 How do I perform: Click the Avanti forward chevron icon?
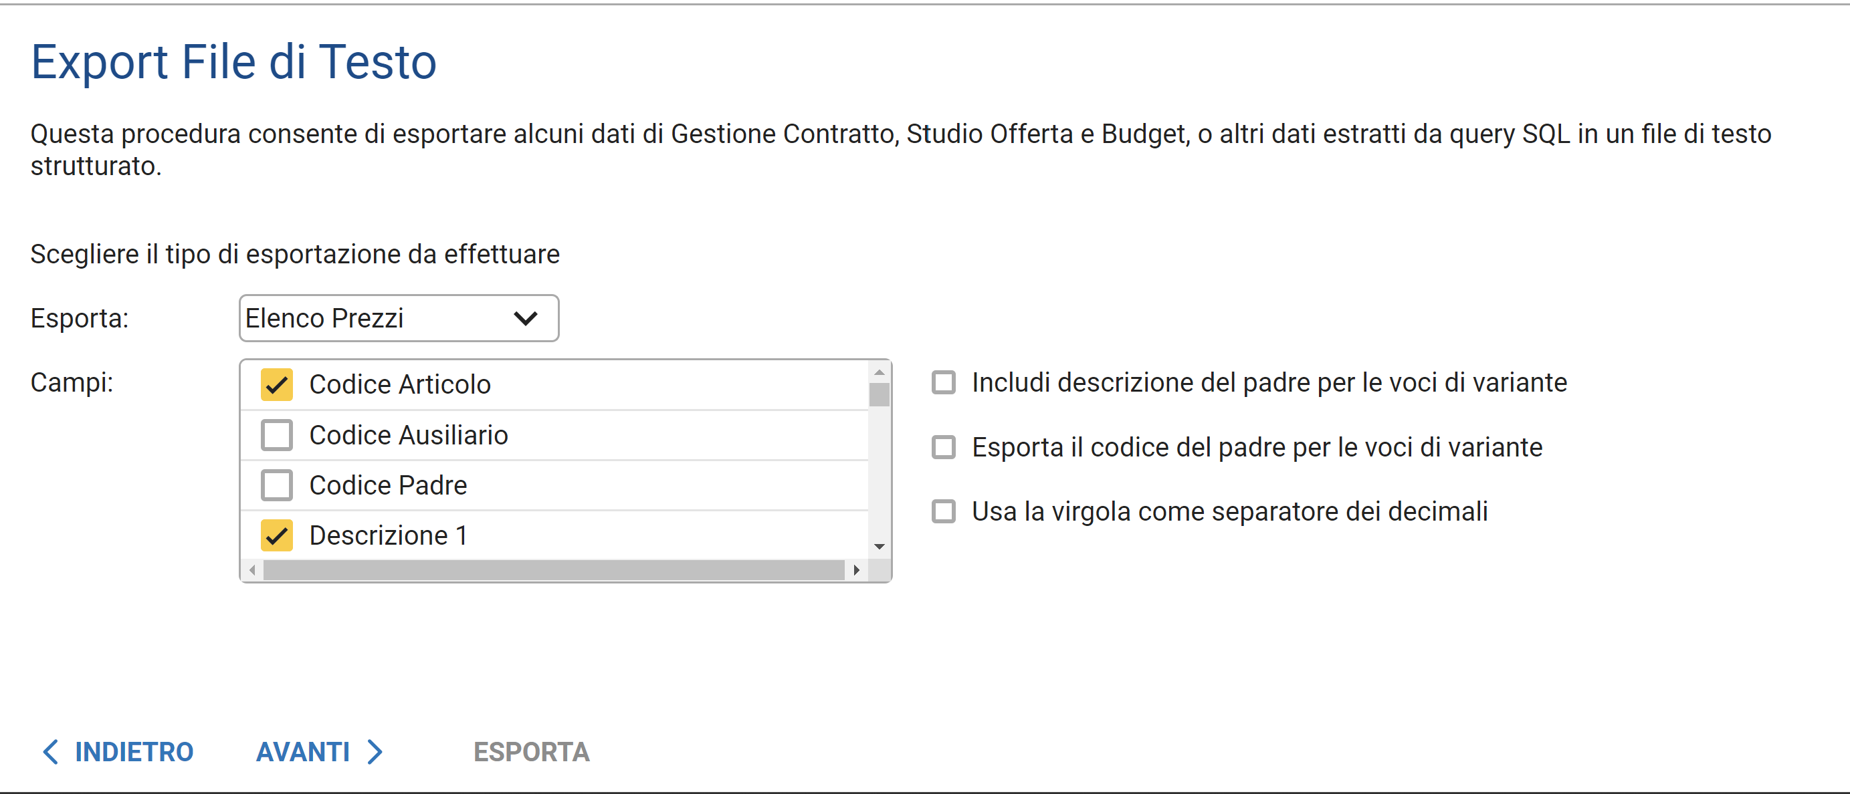coord(375,752)
